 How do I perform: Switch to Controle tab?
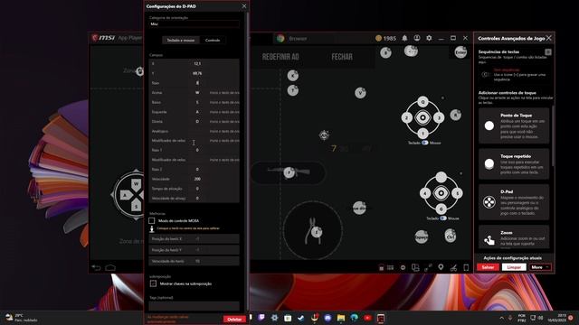pyautogui.click(x=213, y=40)
